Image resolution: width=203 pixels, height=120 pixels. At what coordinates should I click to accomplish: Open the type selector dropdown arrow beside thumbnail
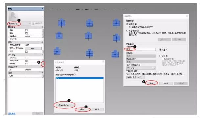tap(43, 16)
